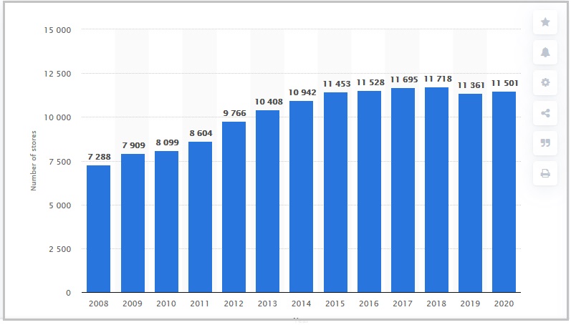The height and width of the screenshot is (325, 571).
Task: Click the value label 11 528
Action: tap(370, 82)
